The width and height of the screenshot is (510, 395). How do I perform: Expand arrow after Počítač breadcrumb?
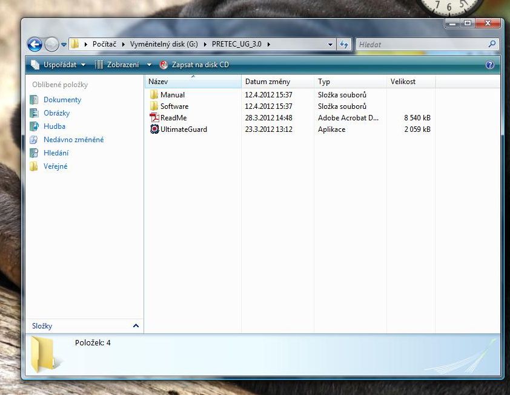[x=124, y=45]
